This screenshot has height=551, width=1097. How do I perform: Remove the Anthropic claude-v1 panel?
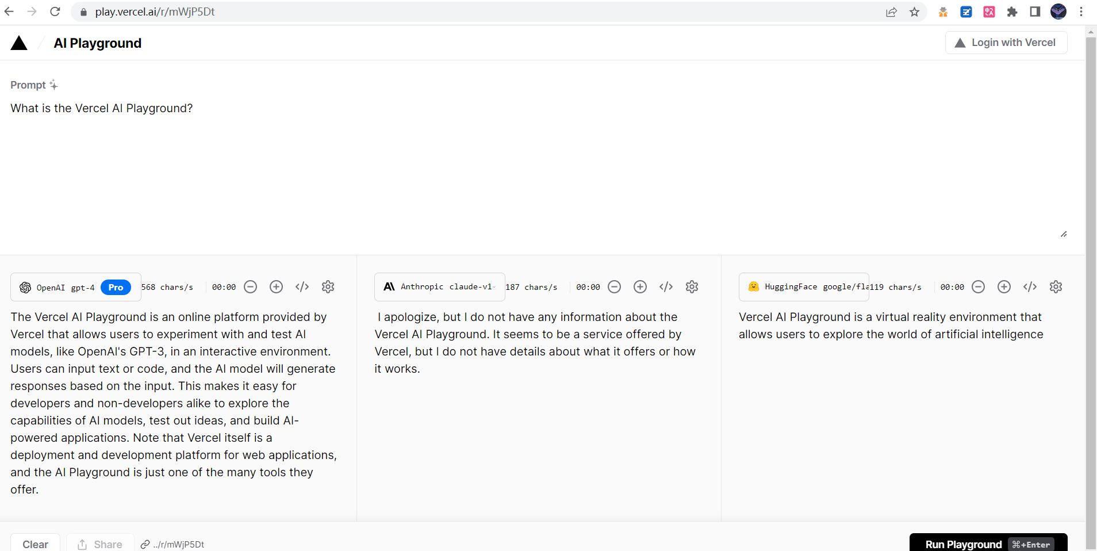click(x=614, y=287)
